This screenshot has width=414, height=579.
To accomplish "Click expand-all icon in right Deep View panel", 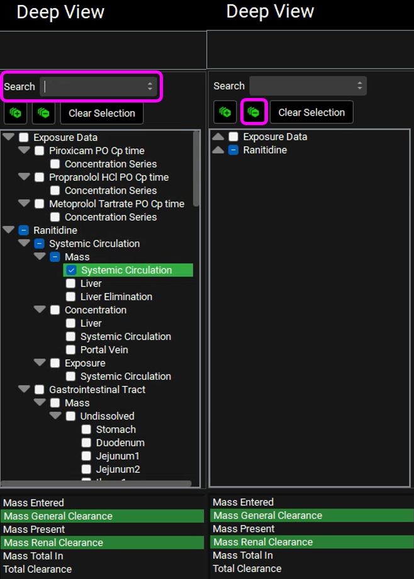I will (225, 113).
